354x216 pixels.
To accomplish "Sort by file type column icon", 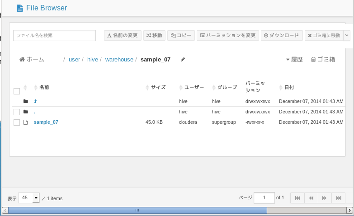I will (25, 87).
